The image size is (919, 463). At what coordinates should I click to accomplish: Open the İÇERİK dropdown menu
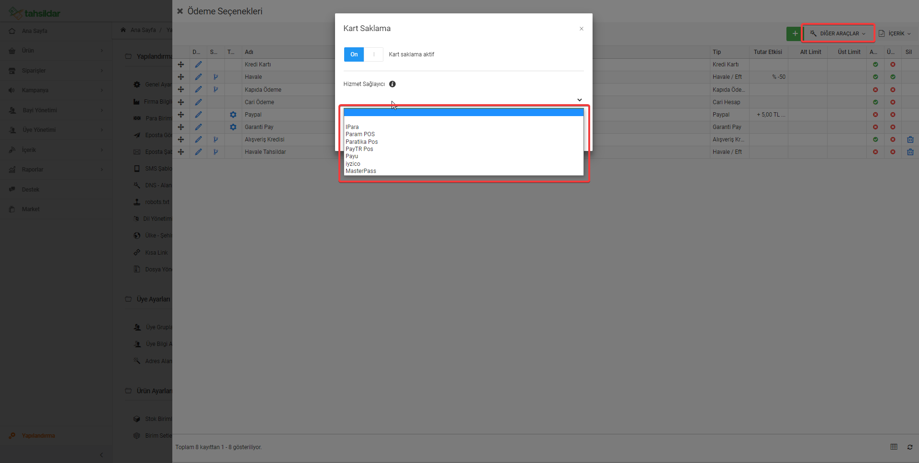tap(895, 33)
